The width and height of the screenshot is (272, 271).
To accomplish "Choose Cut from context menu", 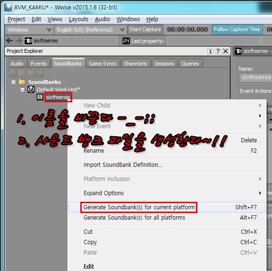I will click(x=167, y=231).
